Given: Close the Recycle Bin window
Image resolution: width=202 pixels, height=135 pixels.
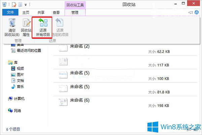Looking at the screenshot, I should (194, 3).
